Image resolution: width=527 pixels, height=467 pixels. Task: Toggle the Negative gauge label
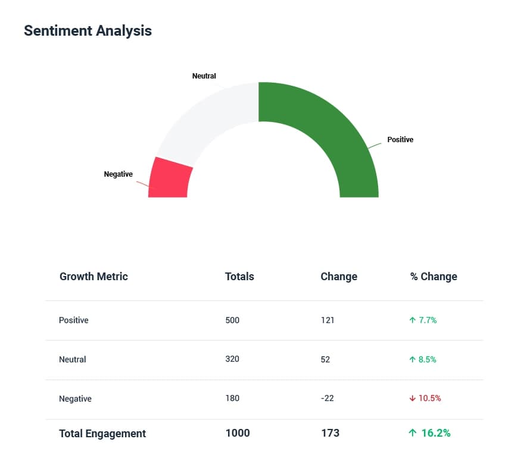[x=119, y=174]
